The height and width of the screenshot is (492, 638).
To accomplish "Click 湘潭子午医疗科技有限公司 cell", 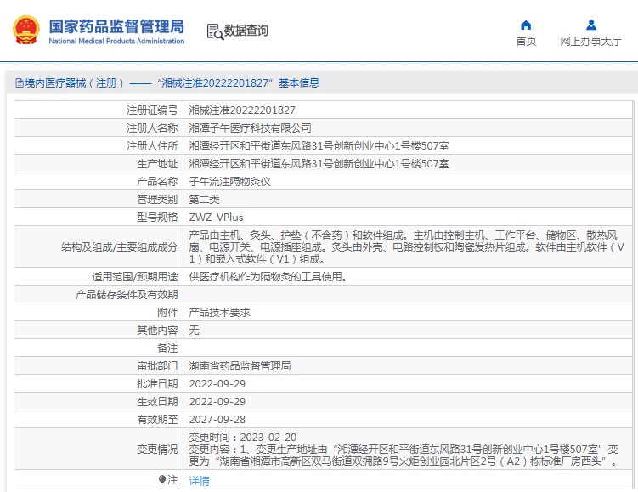I will (250, 127).
